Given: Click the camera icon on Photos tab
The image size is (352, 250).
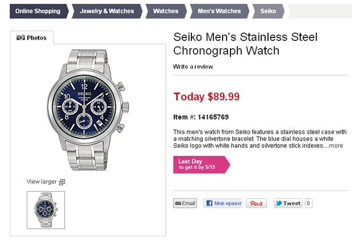Looking at the screenshot, I should tap(21, 37).
